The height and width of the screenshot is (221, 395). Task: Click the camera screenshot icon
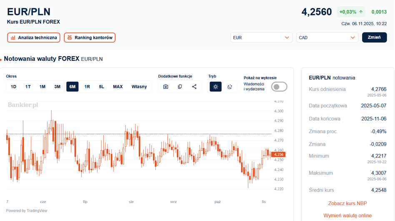coord(166,87)
